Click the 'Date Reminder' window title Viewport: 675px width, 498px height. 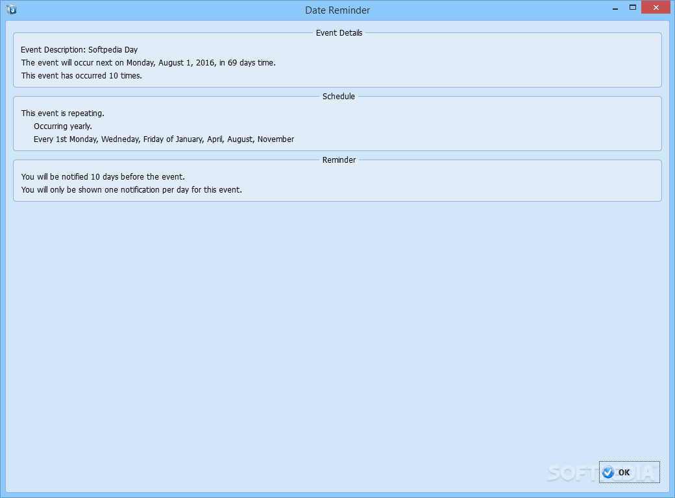click(337, 10)
